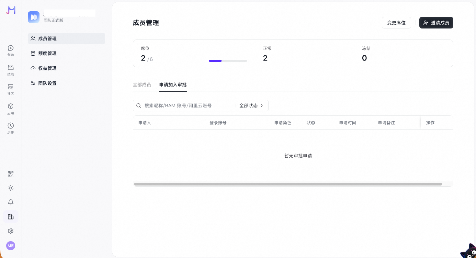
Task: Click the 申请时间 column header
Action: tap(348, 123)
